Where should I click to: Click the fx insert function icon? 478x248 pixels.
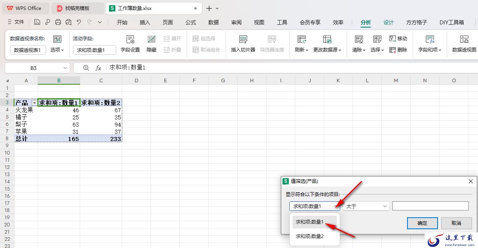98,68
